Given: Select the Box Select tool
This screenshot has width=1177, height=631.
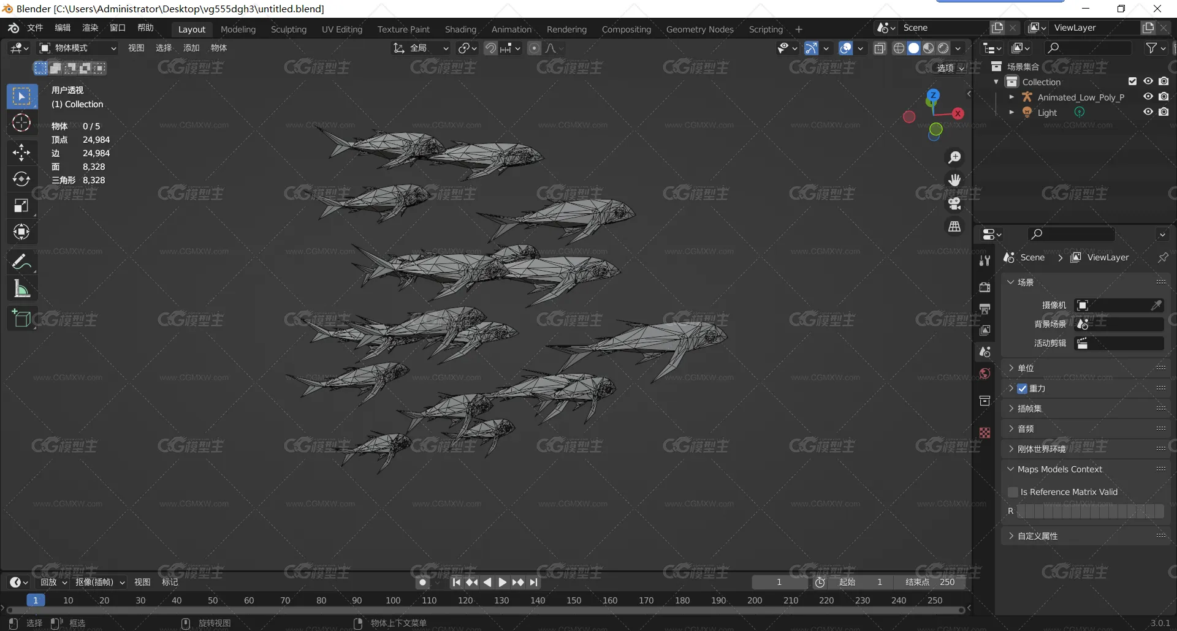Looking at the screenshot, I should [x=21, y=96].
